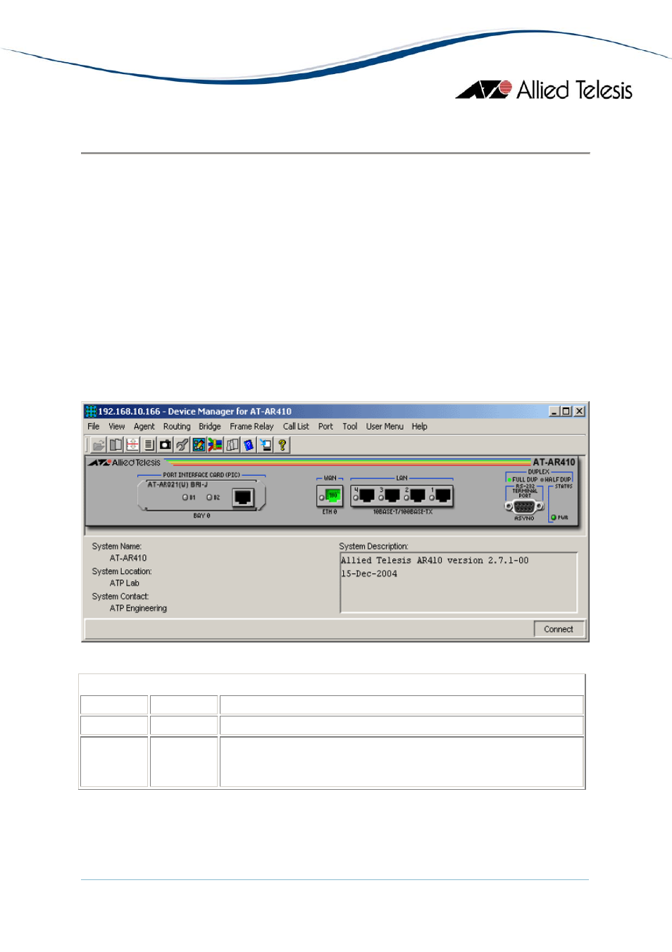
Task: Open the User Menu menu
Action: (385, 427)
